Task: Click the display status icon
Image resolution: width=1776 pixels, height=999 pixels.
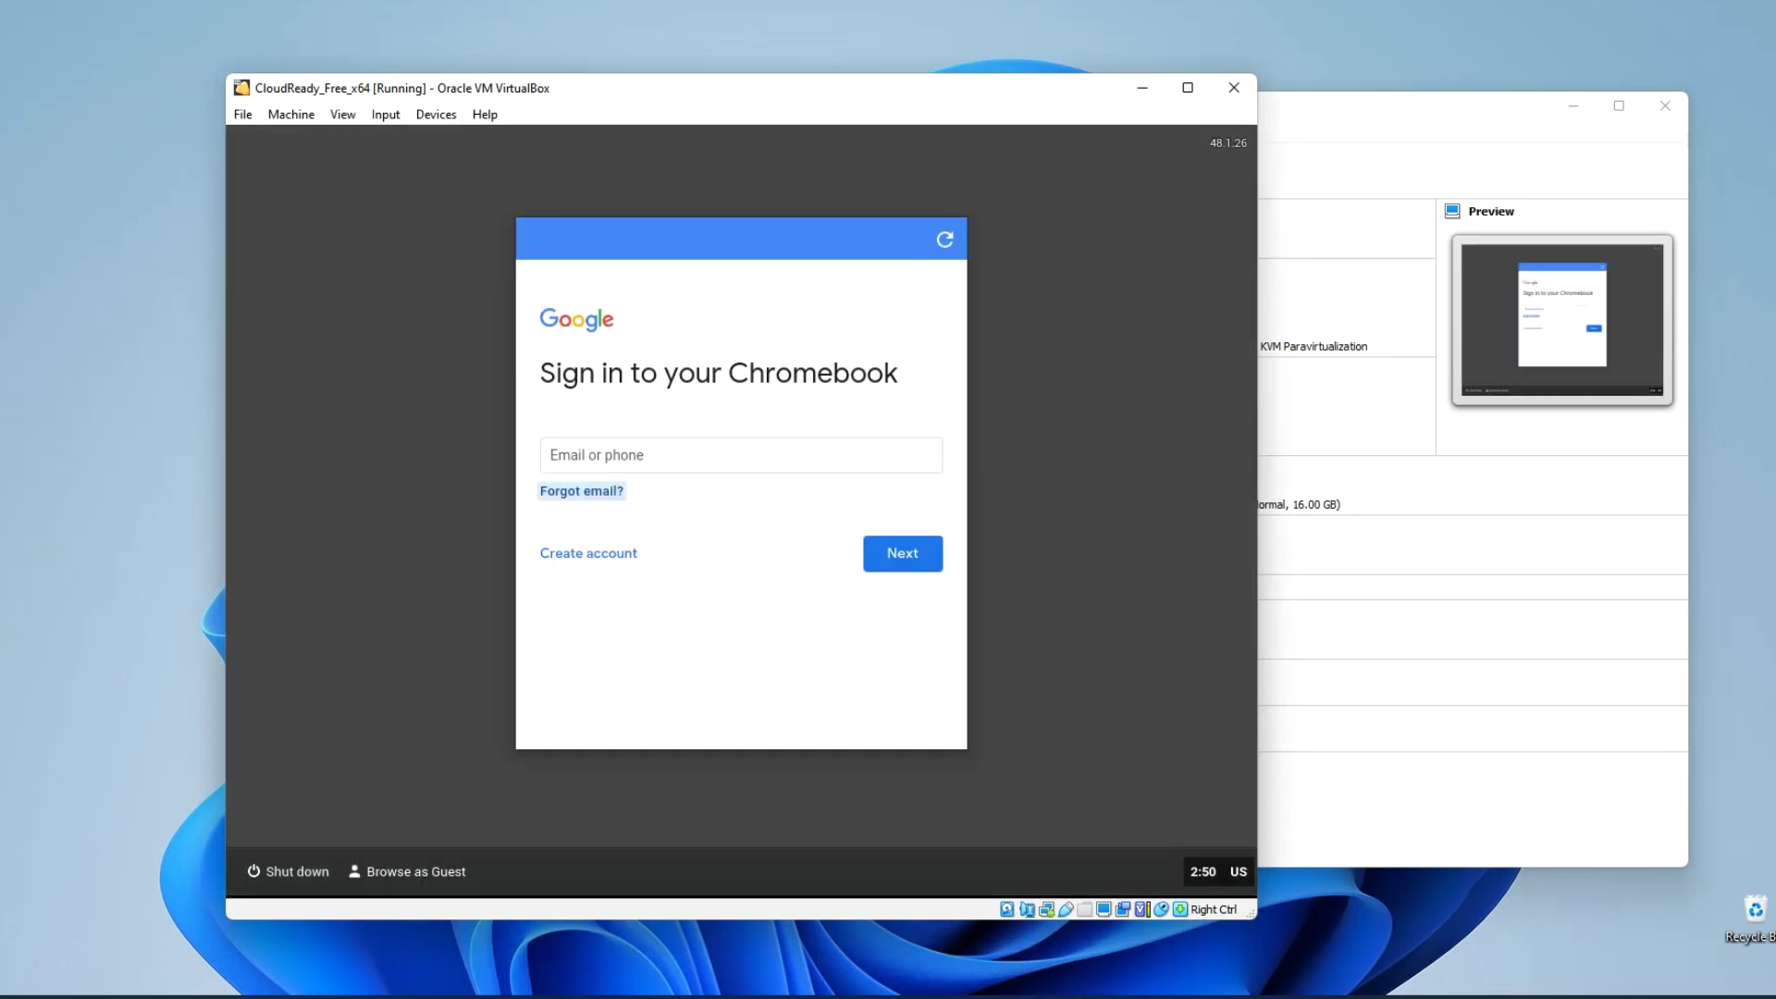Action: 1103,909
